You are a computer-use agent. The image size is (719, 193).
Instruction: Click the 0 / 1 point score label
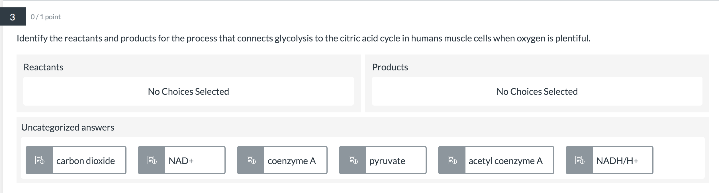click(x=46, y=17)
